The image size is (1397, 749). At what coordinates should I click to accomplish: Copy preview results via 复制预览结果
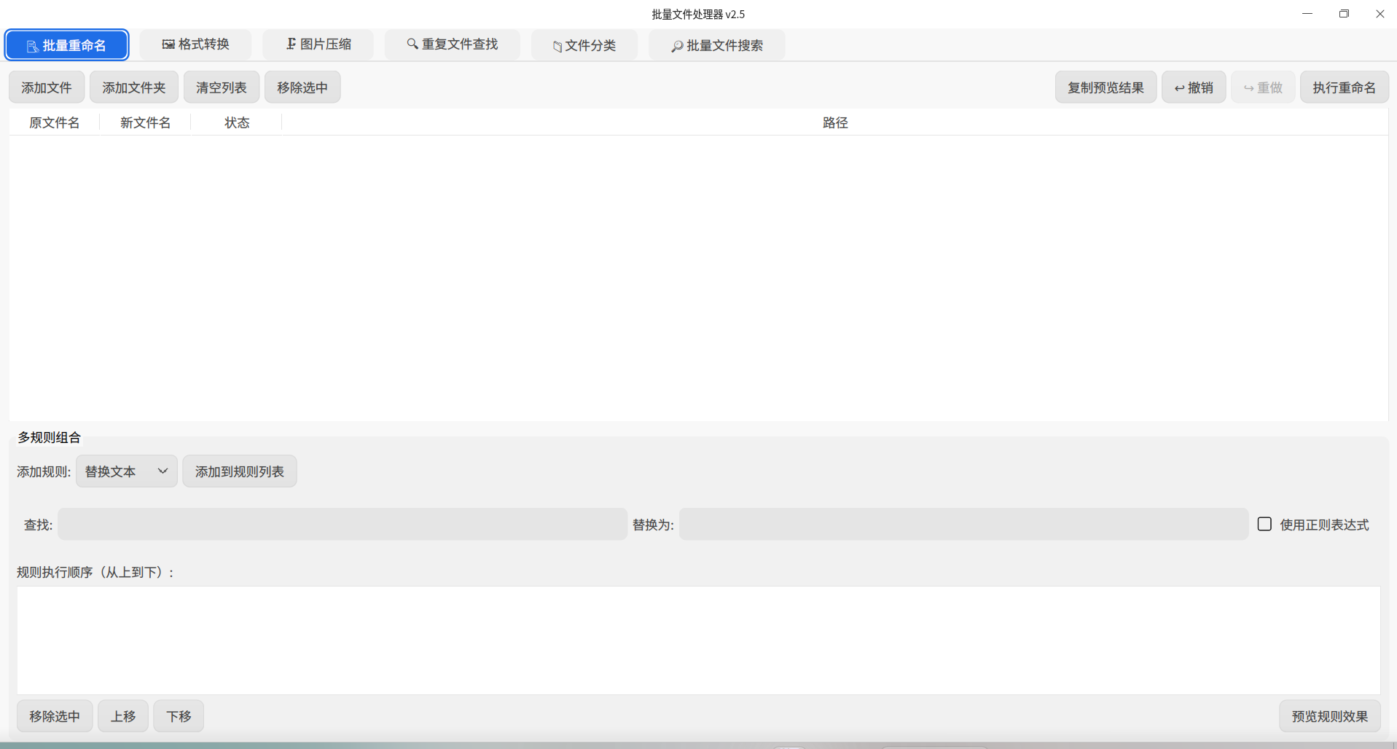click(1106, 87)
